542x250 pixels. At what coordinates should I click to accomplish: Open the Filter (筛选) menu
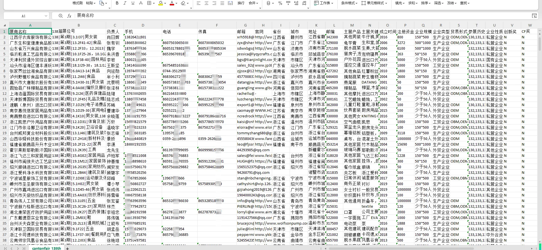[439, 3]
